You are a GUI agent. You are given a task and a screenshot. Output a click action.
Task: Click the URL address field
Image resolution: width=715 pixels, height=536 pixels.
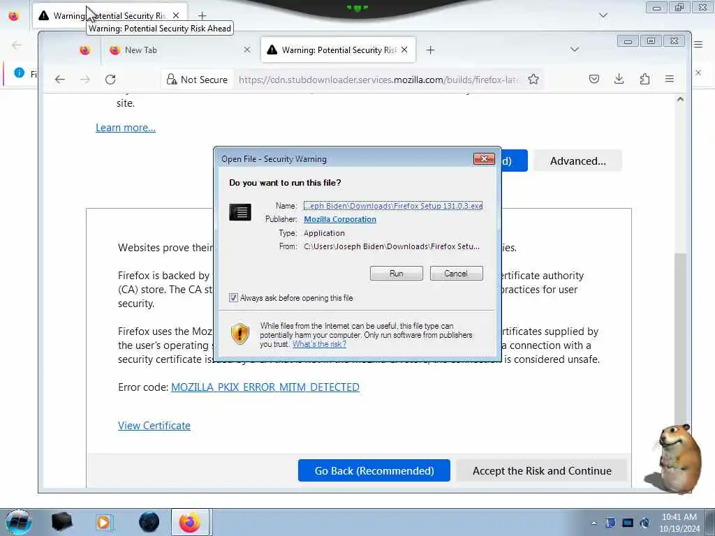[378, 80]
